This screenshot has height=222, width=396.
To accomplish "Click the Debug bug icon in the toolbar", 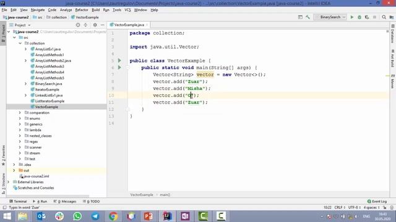I will [359, 17].
